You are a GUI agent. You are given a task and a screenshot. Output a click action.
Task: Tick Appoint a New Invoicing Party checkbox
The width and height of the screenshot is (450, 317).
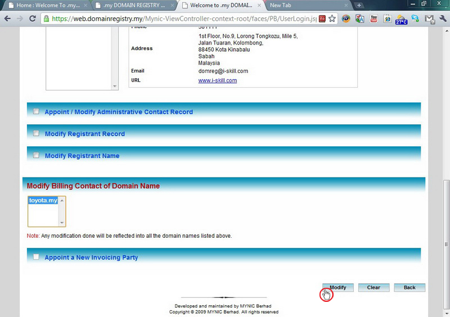pyautogui.click(x=36, y=257)
